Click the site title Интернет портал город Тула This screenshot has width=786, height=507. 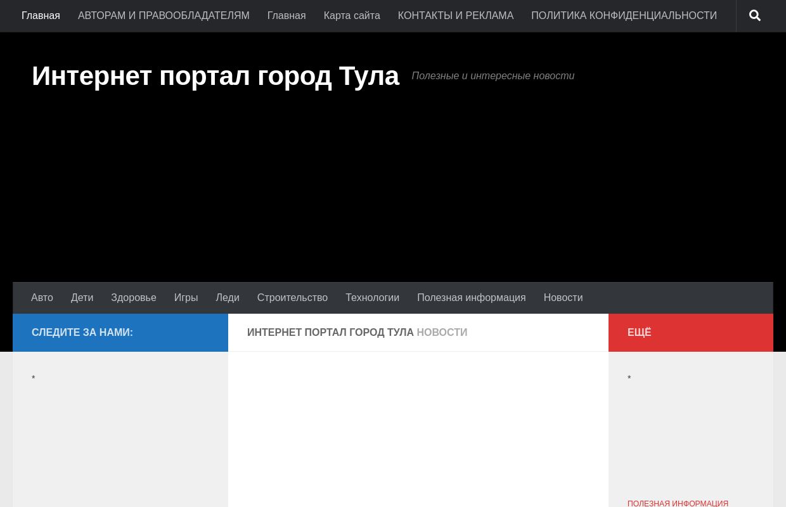pyautogui.click(x=216, y=75)
